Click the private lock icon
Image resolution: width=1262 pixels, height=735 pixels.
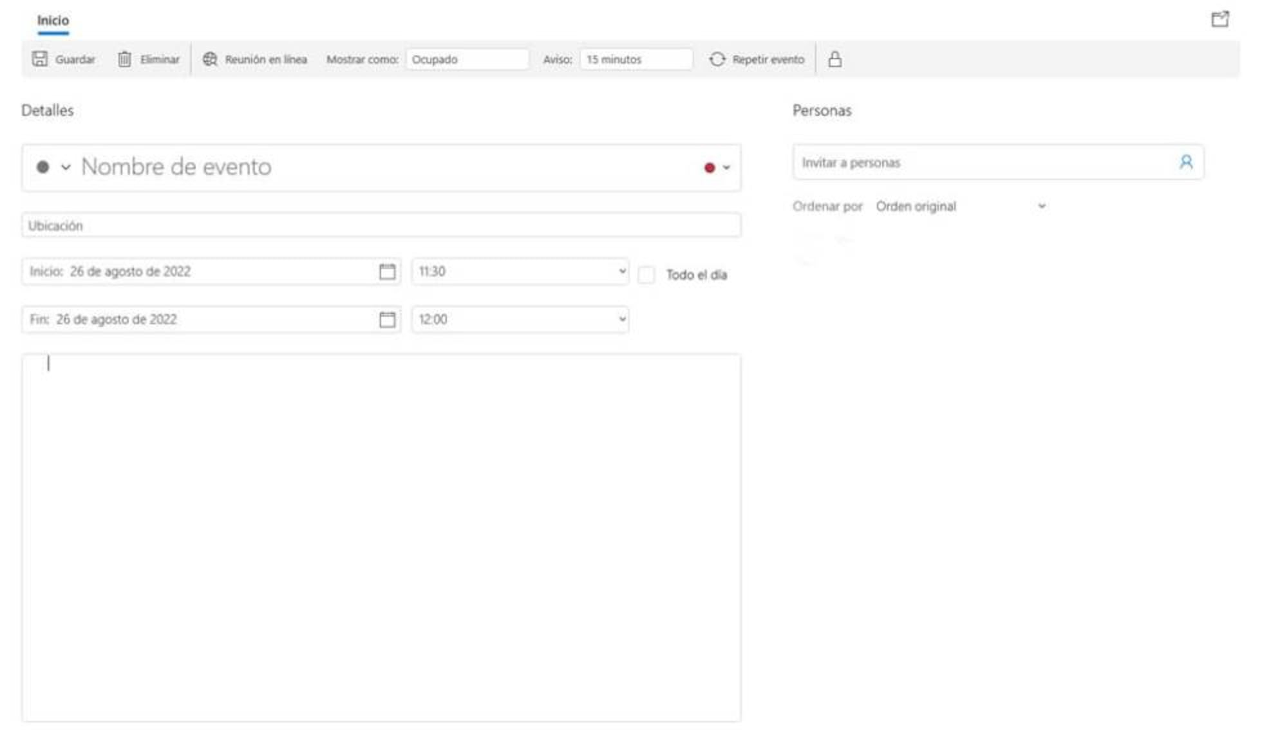(x=834, y=59)
